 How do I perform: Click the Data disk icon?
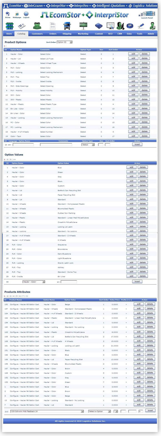click(x=129, y=26)
